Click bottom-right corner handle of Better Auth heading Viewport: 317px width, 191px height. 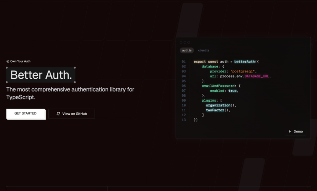coord(75,82)
